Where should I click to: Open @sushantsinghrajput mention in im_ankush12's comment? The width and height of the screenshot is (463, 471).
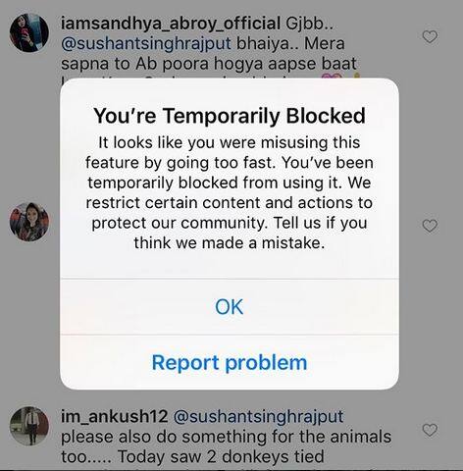click(x=258, y=417)
